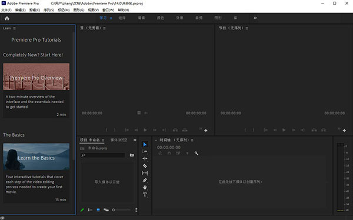The height and width of the screenshot is (220, 353).
Task: Step back one frame in Source monitor
Action: click(136, 130)
